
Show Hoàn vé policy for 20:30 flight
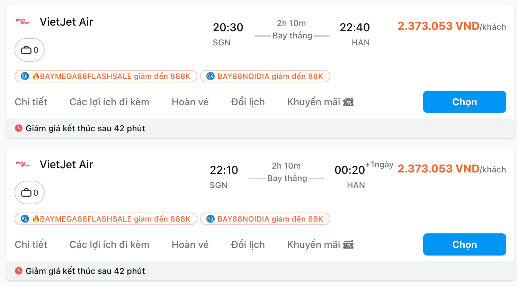[x=190, y=102]
